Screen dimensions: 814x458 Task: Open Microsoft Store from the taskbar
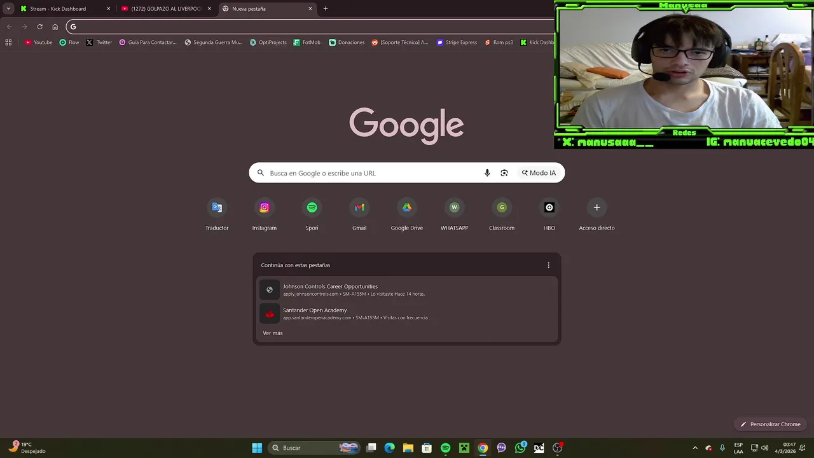(427, 448)
